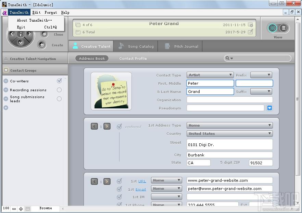Viewport: 302px width, 213px height.
Task: Click the Browse mode button in status bar
Action: coord(46,208)
